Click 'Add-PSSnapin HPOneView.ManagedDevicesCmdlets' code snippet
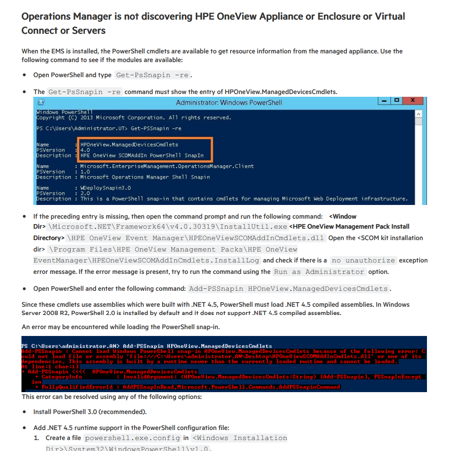453x451 pixels. [x=288, y=289]
